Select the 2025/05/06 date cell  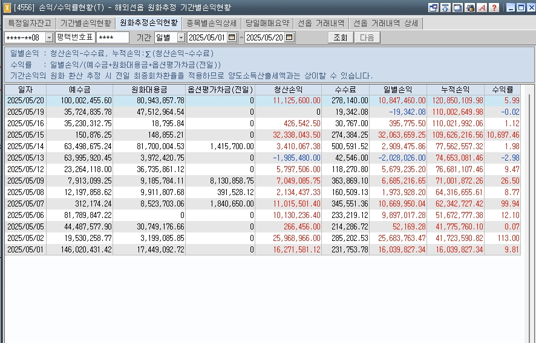[25, 215]
